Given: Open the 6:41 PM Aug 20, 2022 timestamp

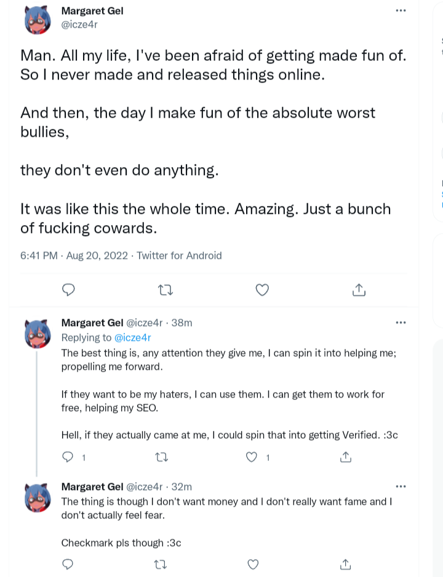Looking at the screenshot, I should point(74,255).
